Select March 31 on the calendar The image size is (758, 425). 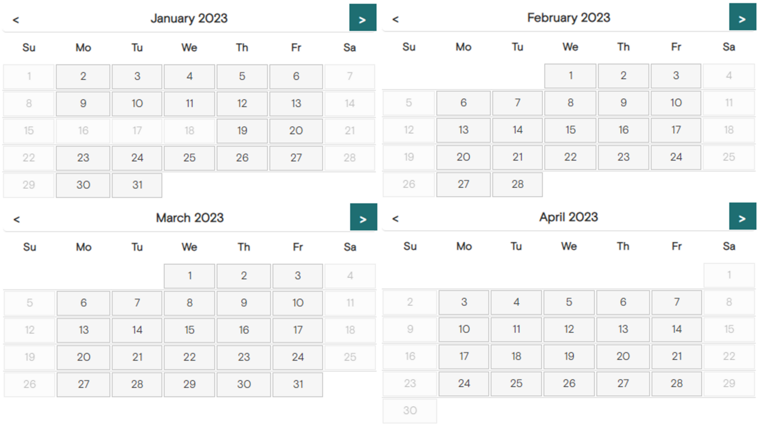[298, 384]
